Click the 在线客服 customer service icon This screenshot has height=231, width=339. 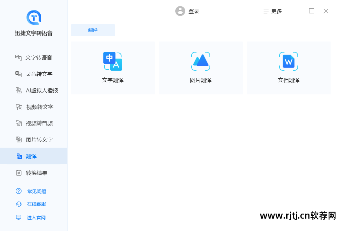(18, 204)
